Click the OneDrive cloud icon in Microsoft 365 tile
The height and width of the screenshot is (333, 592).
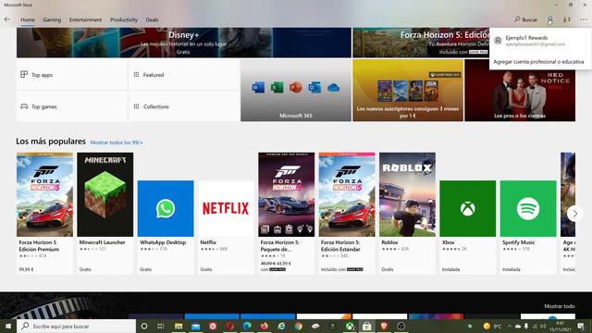333,88
